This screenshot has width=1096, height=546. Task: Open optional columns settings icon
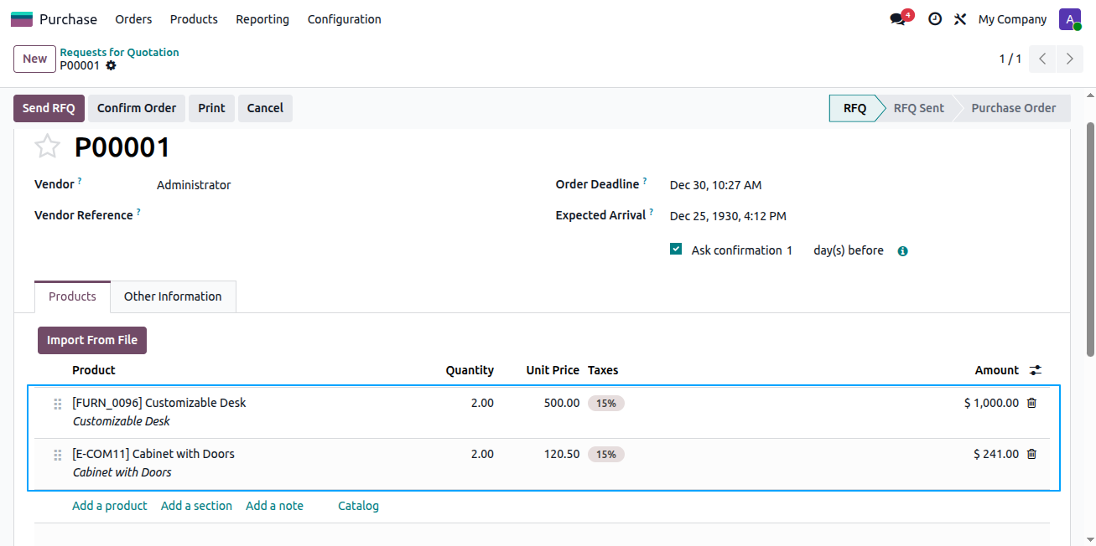pyautogui.click(x=1036, y=370)
